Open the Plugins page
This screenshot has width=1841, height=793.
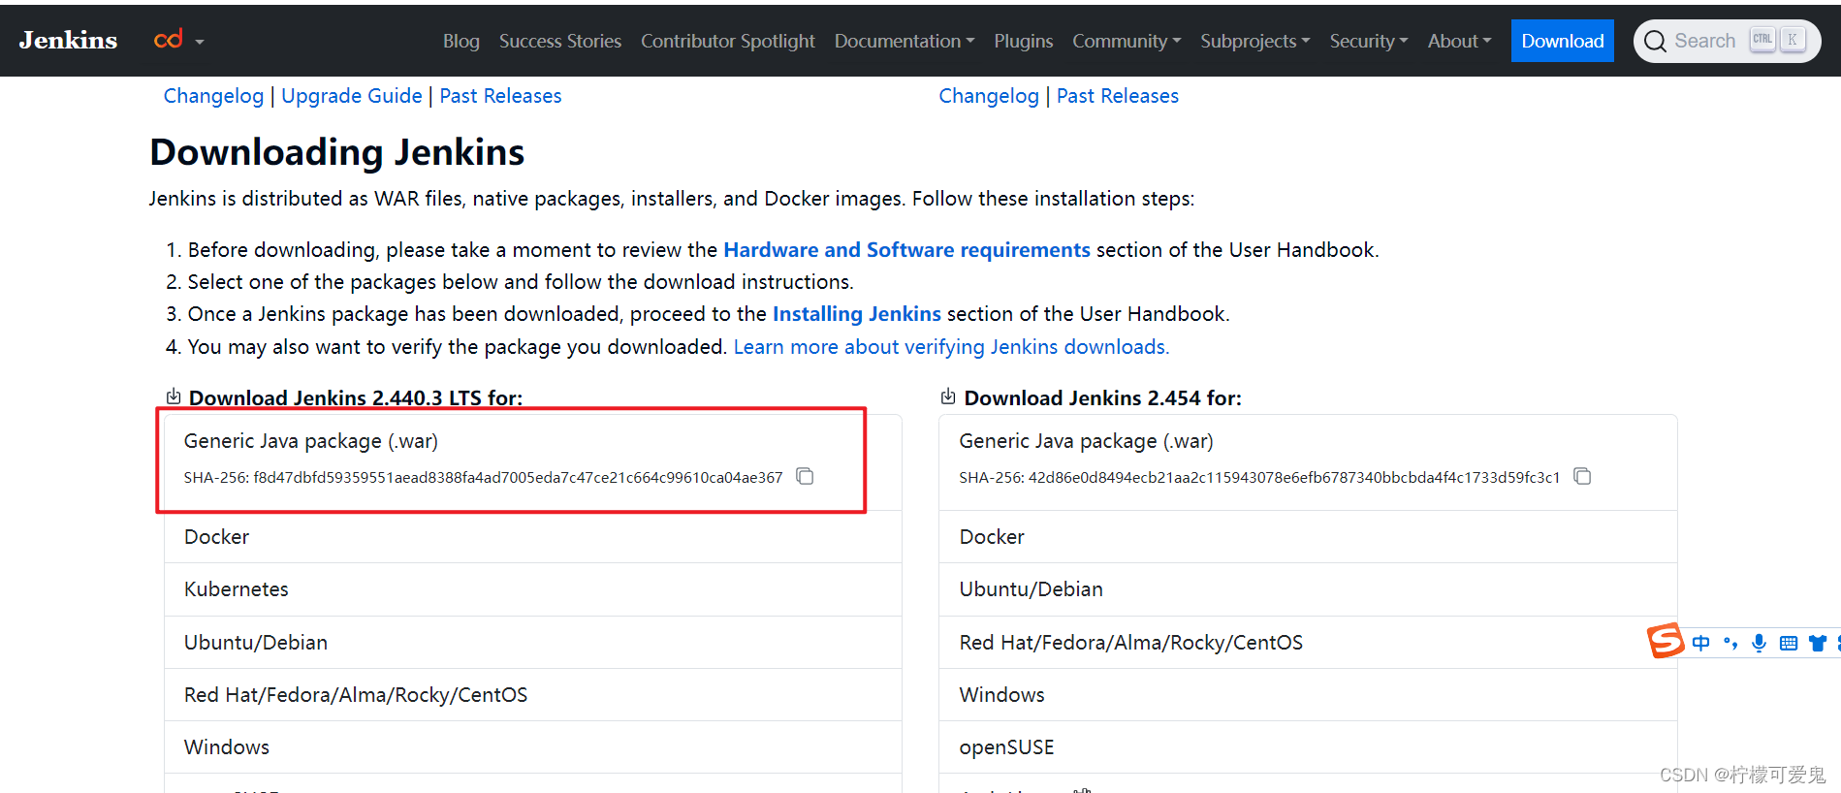pos(1024,41)
